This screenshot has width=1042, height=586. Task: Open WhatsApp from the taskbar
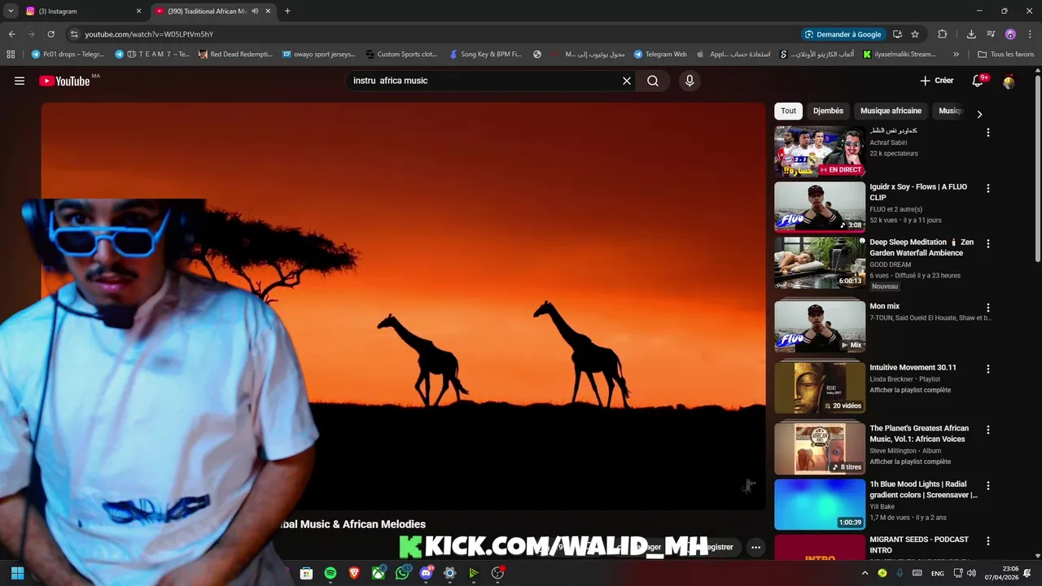coord(402,573)
